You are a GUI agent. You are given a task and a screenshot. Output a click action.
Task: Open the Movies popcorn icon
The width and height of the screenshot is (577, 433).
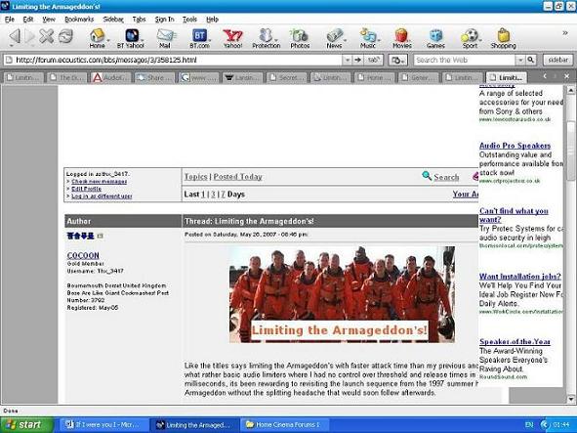pyautogui.click(x=402, y=38)
